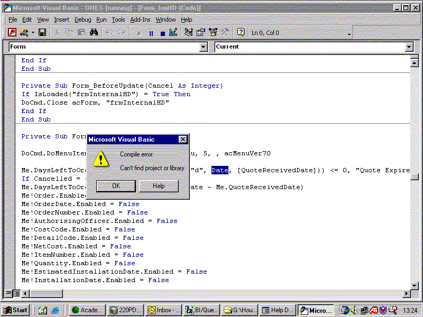
Task: Open the Insert Object dropdown arrow in toolbar
Action: (x=33, y=33)
